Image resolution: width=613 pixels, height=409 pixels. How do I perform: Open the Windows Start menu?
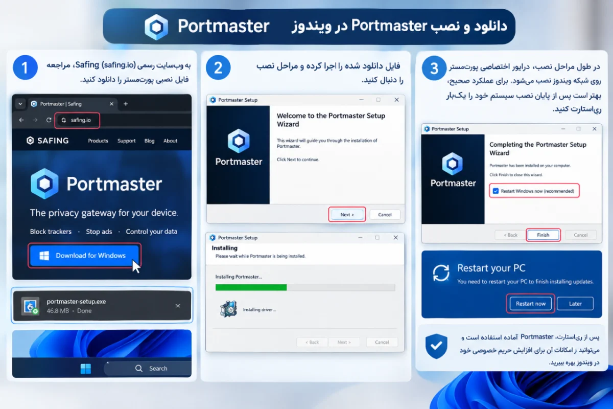coord(86,369)
